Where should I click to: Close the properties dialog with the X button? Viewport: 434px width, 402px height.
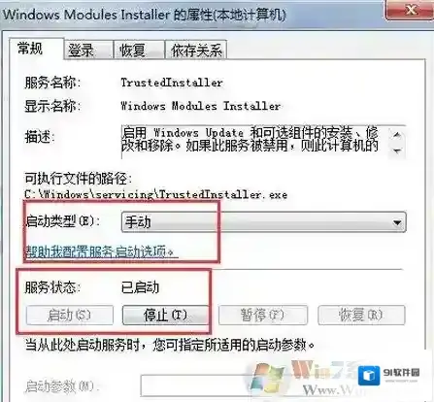[411, 10]
